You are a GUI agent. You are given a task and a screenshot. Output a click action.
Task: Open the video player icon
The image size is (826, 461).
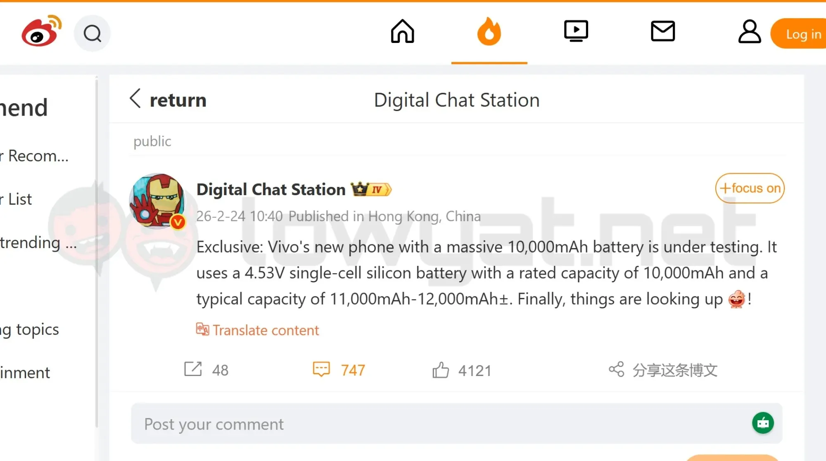576,31
